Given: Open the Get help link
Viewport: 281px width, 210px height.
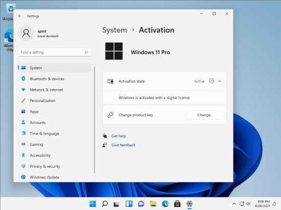Looking at the screenshot, I should tap(119, 136).
